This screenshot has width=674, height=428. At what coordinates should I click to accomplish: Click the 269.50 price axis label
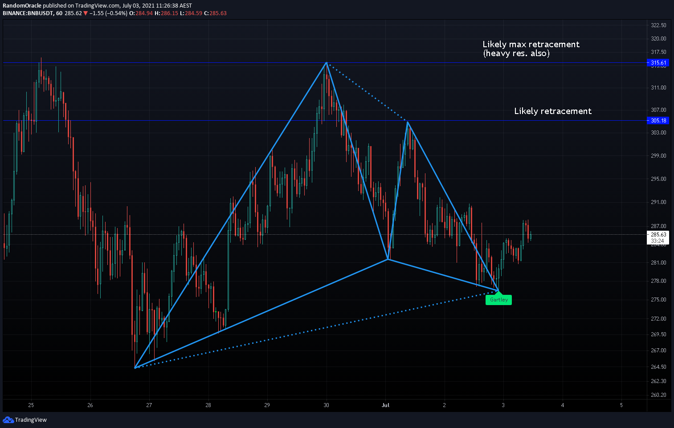pos(658,334)
